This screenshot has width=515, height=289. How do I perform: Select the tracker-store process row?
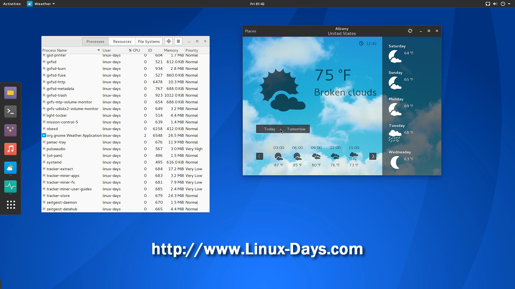(x=125, y=196)
